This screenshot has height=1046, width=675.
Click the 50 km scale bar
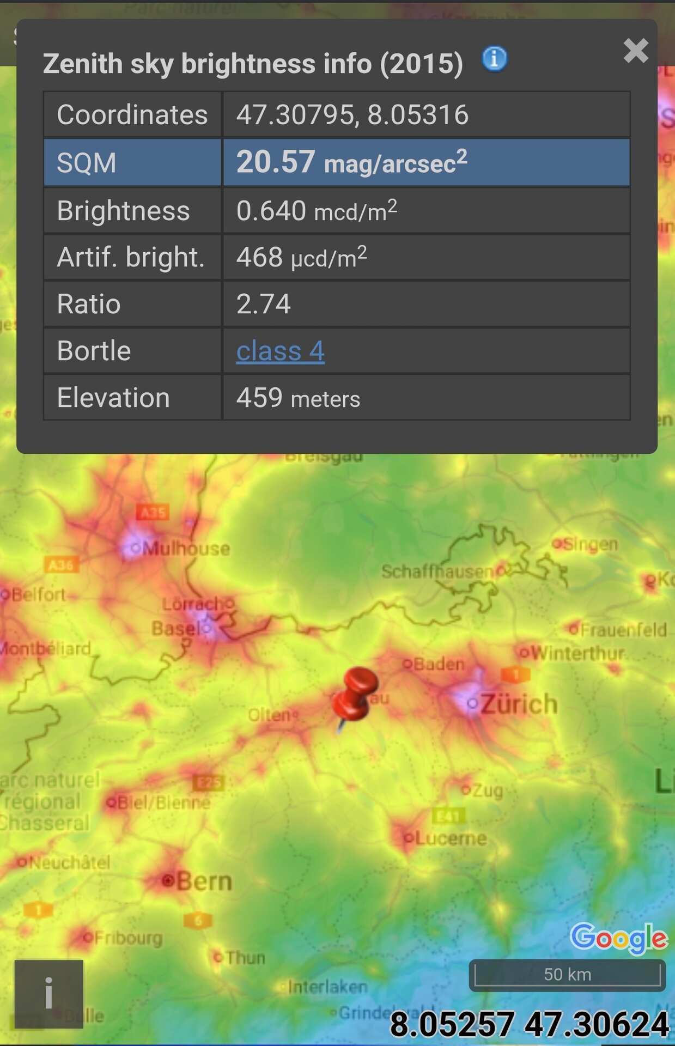click(x=567, y=975)
